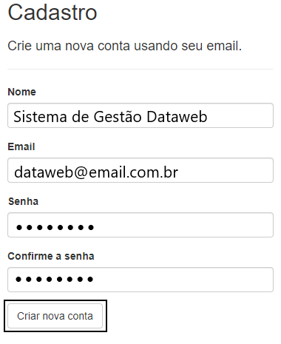Click the "Criar nova conta" button
281x344 pixels.
click(x=55, y=316)
